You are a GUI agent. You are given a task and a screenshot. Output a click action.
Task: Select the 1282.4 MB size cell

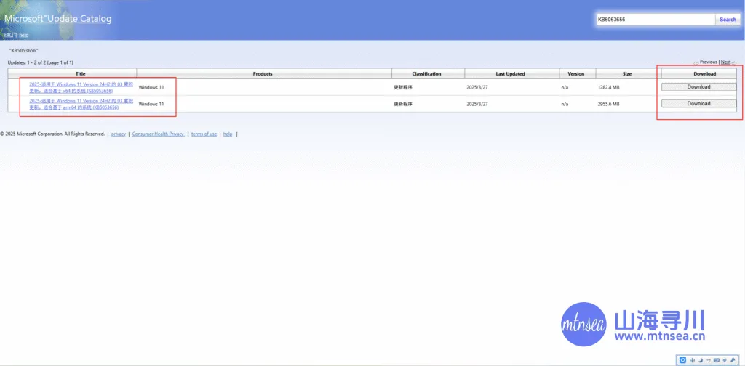(x=608, y=88)
